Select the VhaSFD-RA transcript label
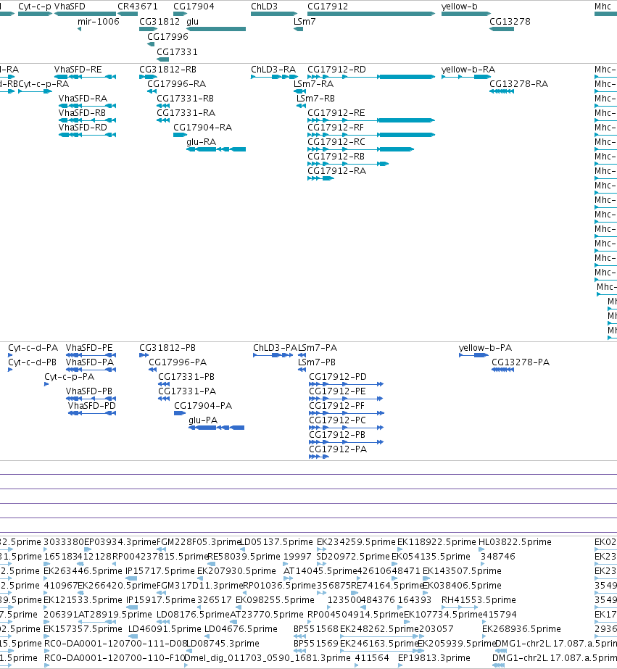 coord(83,99)
